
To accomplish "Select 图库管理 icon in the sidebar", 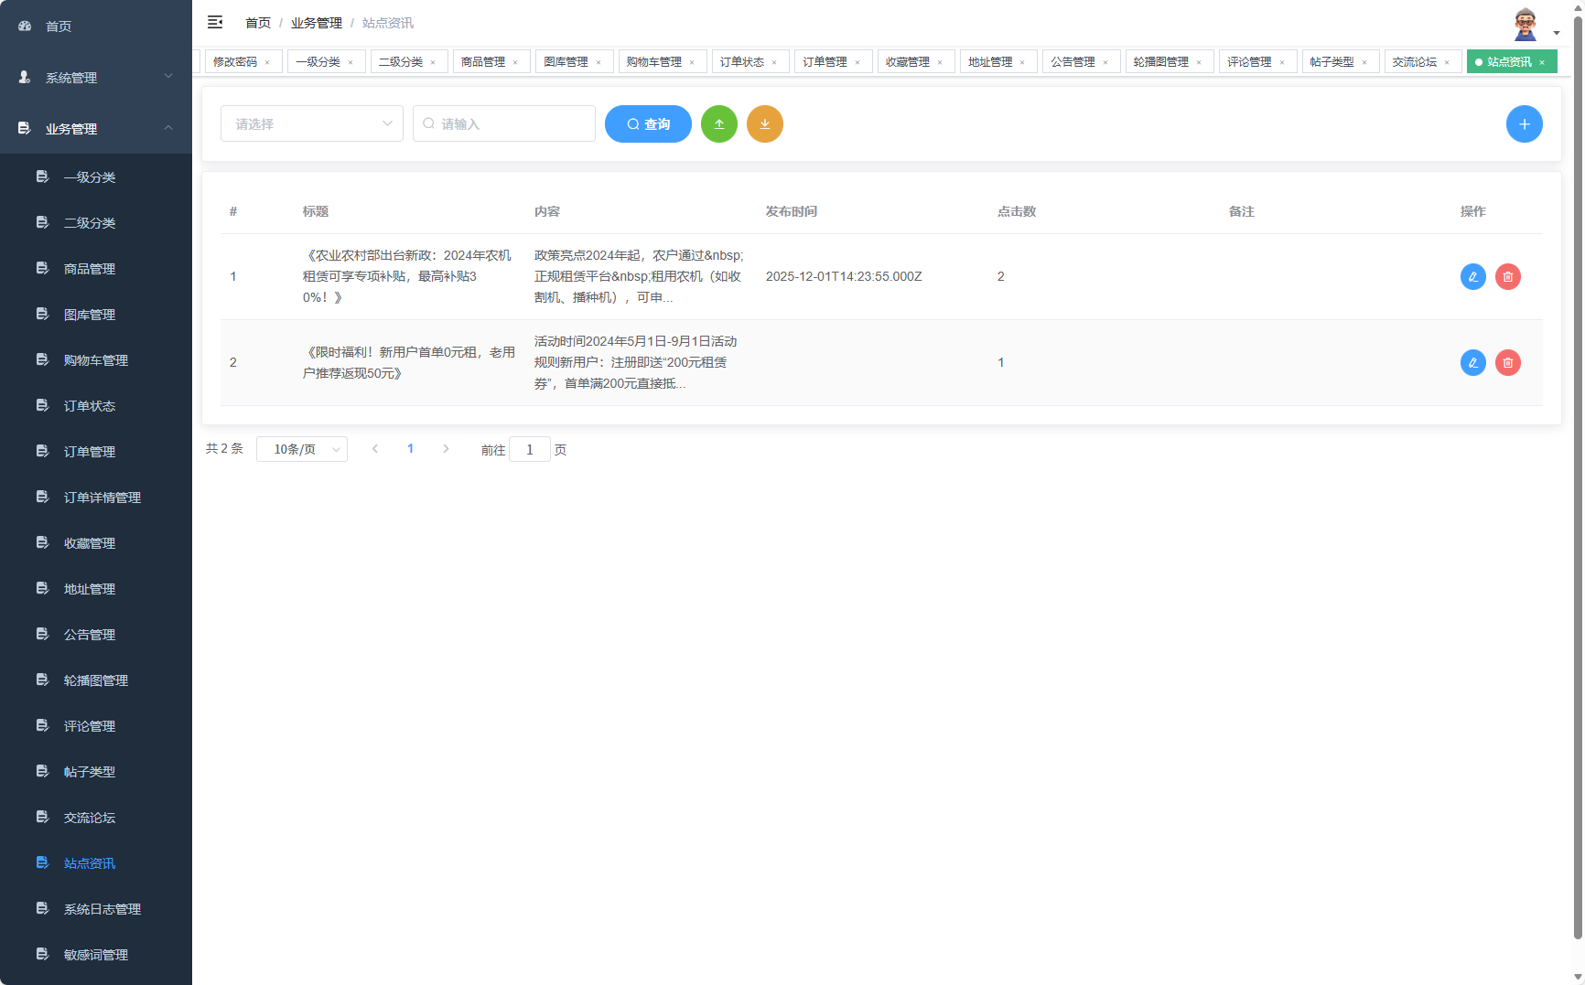I will tap(42, 314).
